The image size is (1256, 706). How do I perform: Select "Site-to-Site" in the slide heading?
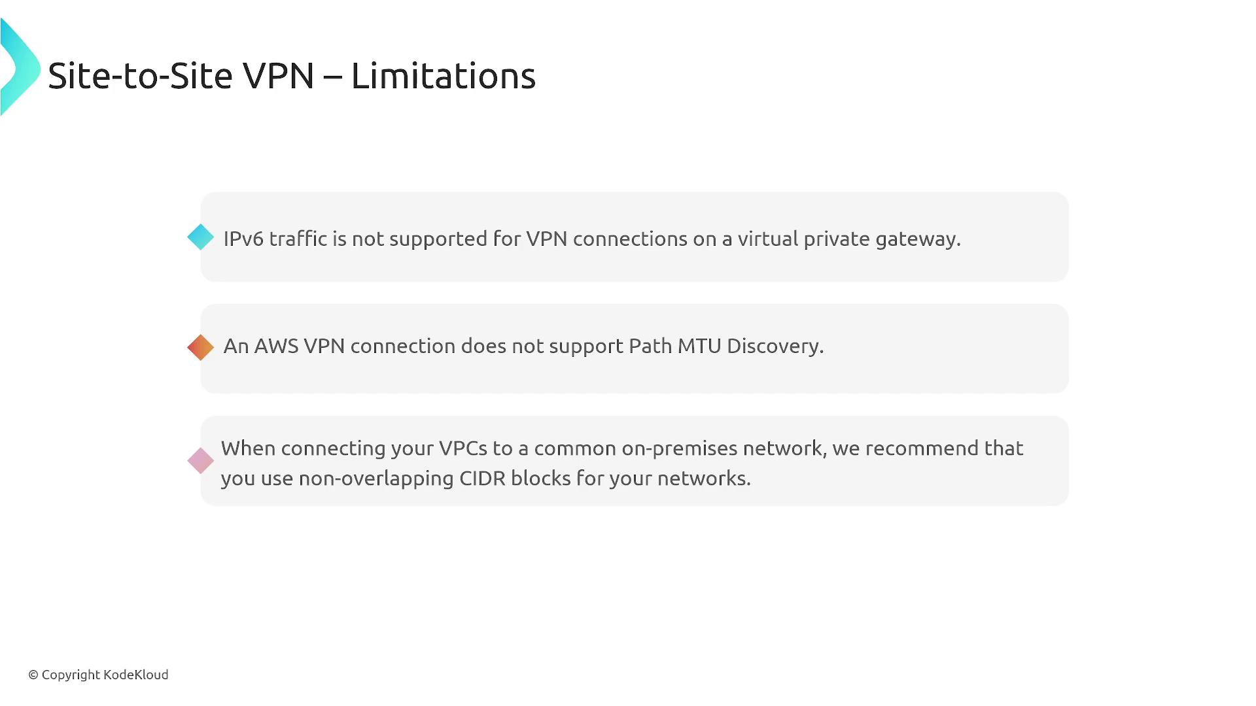[140, 76]
